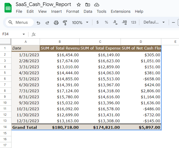Open the Tools menu
This screenshot has height=148, width=179.
[102, 11]
